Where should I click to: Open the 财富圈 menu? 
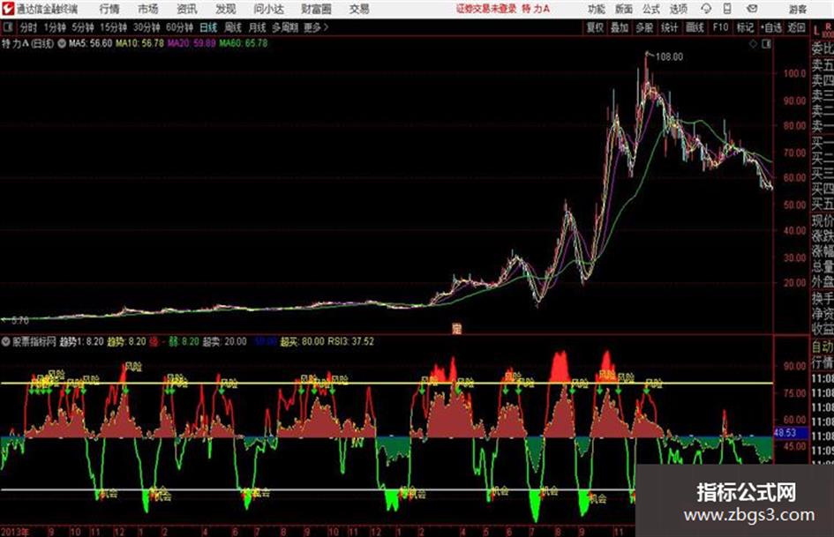[x=316, y=9]
